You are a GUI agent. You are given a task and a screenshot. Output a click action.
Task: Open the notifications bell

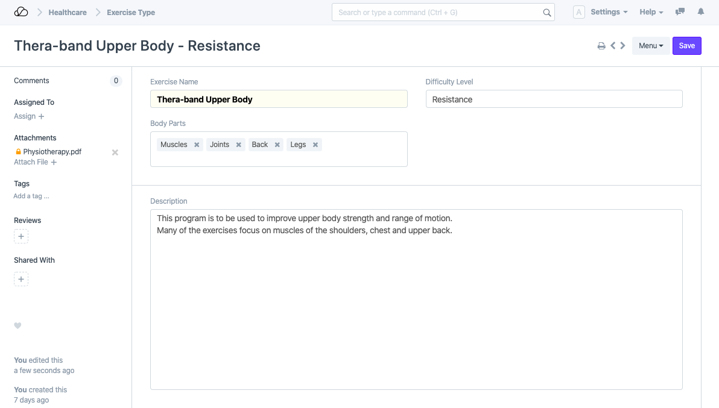click(x=700, y=12)
